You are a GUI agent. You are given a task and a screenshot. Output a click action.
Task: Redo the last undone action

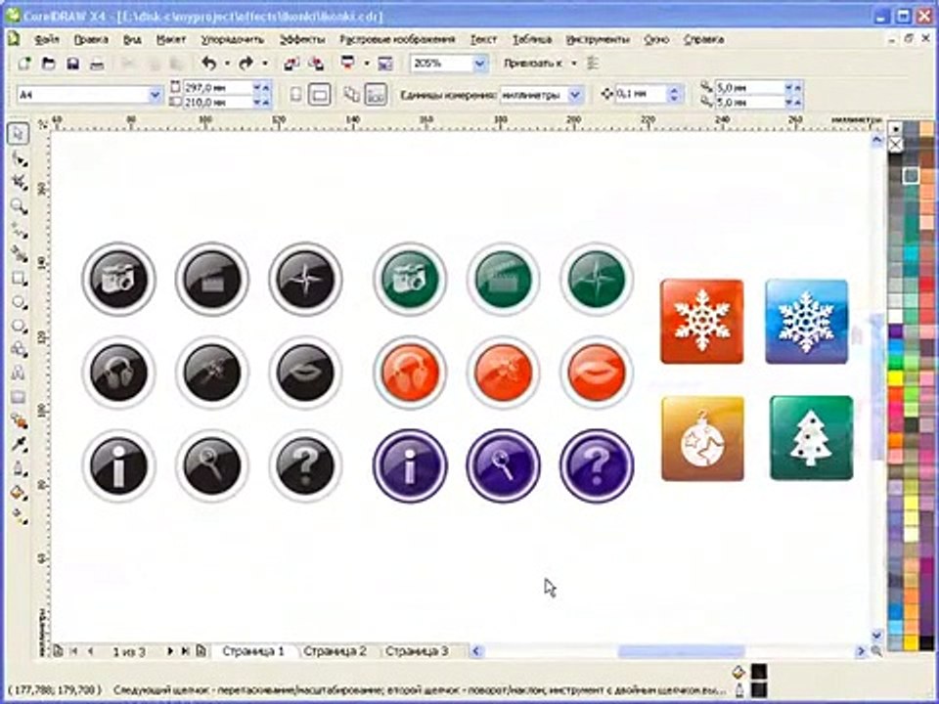tap(246, 64)
